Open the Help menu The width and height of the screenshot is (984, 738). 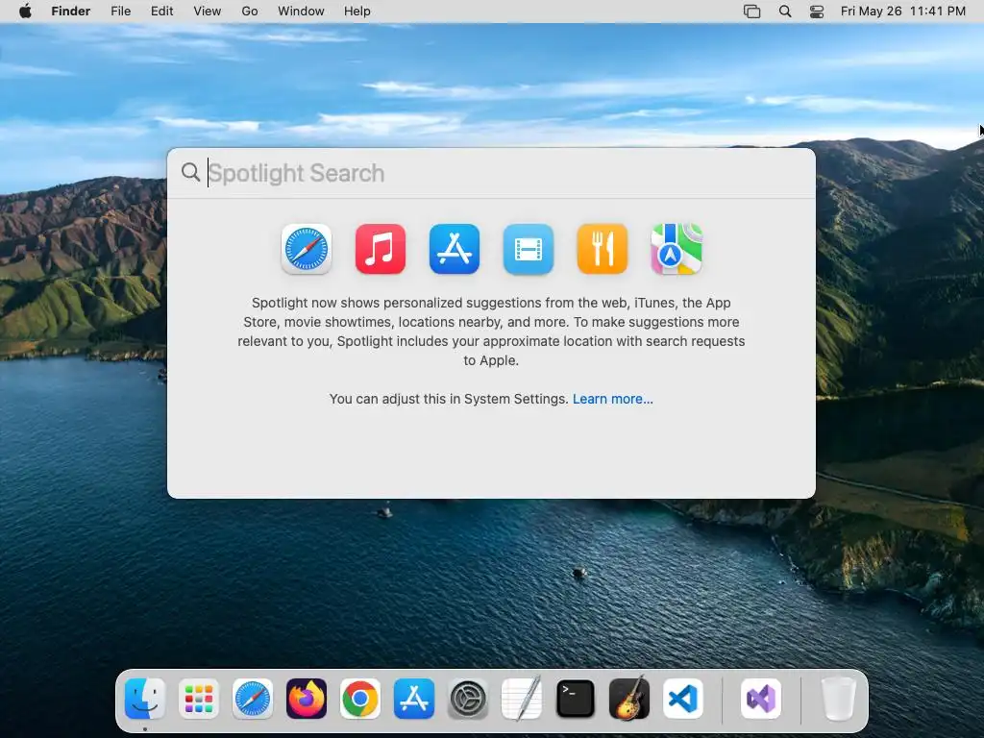357,12
